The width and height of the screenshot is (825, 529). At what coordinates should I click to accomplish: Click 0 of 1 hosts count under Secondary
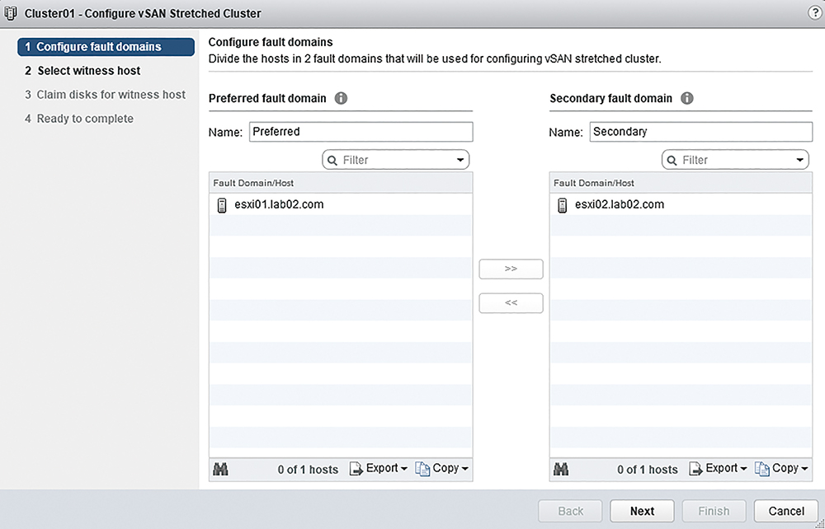[647, 470]
